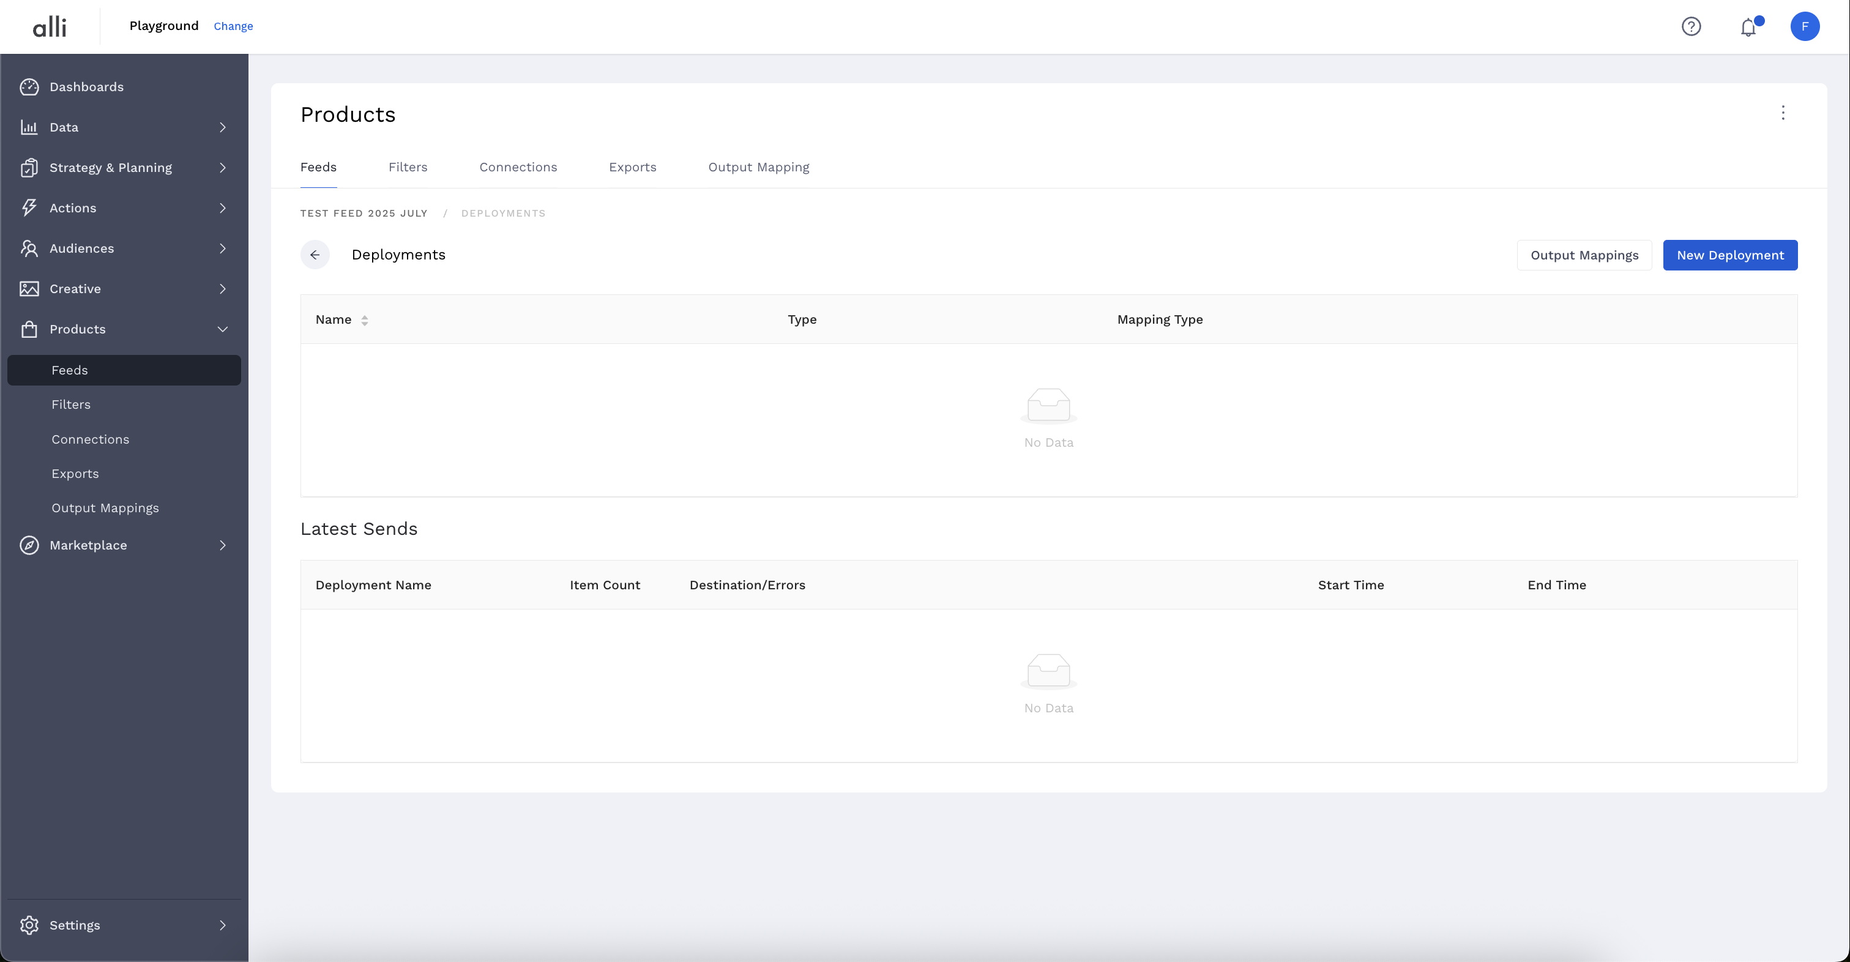The image size is (1850, 962).
Task: Switch to the Output Mapping tab
Action: (x=758, y=167)
